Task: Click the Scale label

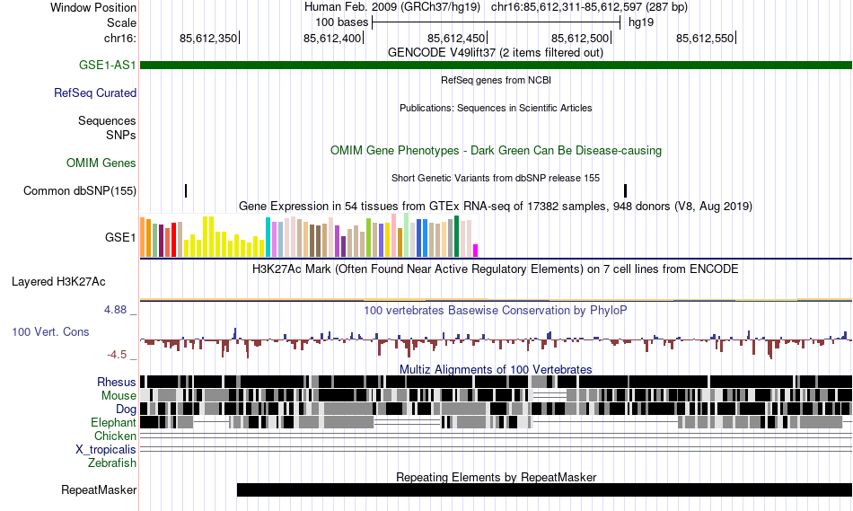Action: (x=122, y=22)
